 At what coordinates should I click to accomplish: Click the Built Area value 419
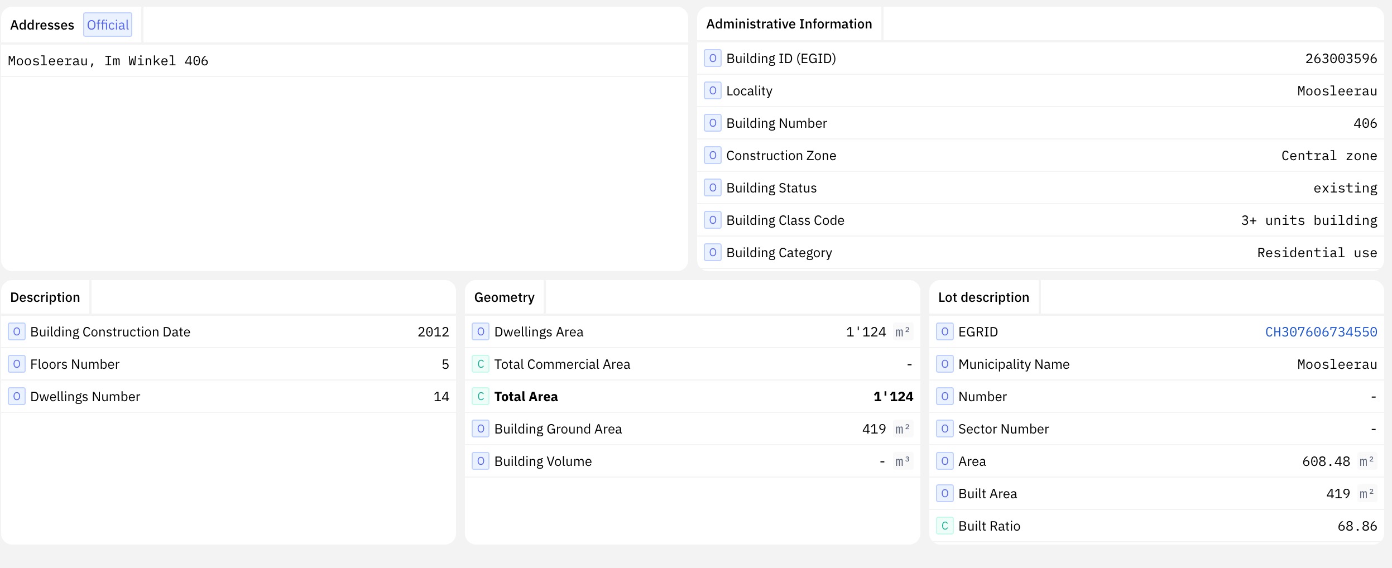(x=1338, y=494)
